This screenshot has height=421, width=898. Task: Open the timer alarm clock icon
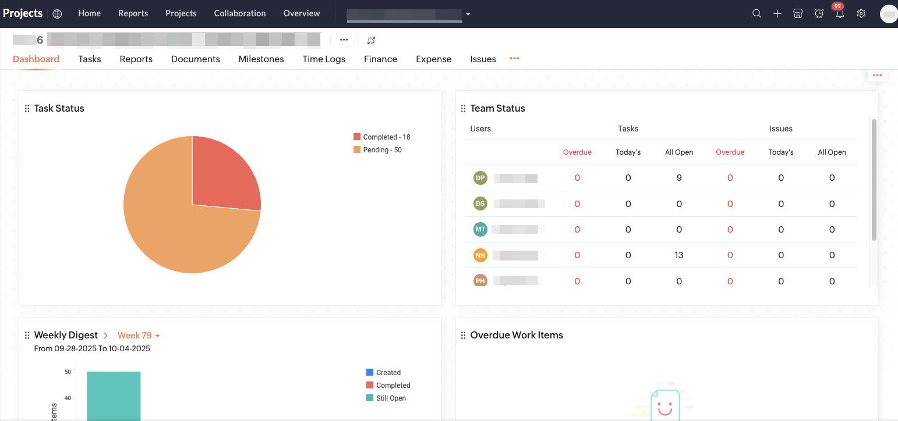click(x=819, y=13)
